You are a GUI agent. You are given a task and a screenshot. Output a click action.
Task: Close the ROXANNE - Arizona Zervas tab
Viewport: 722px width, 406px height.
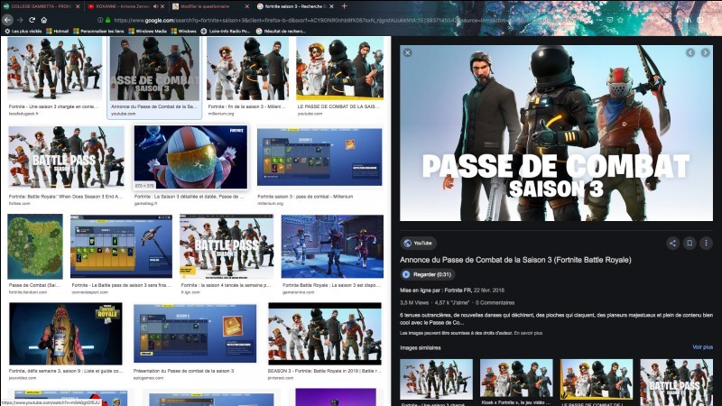click(x=162, y=6)
